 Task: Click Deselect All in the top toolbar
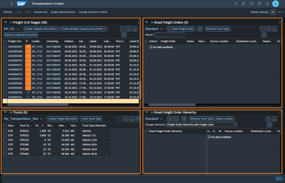[x=41, y=12]
